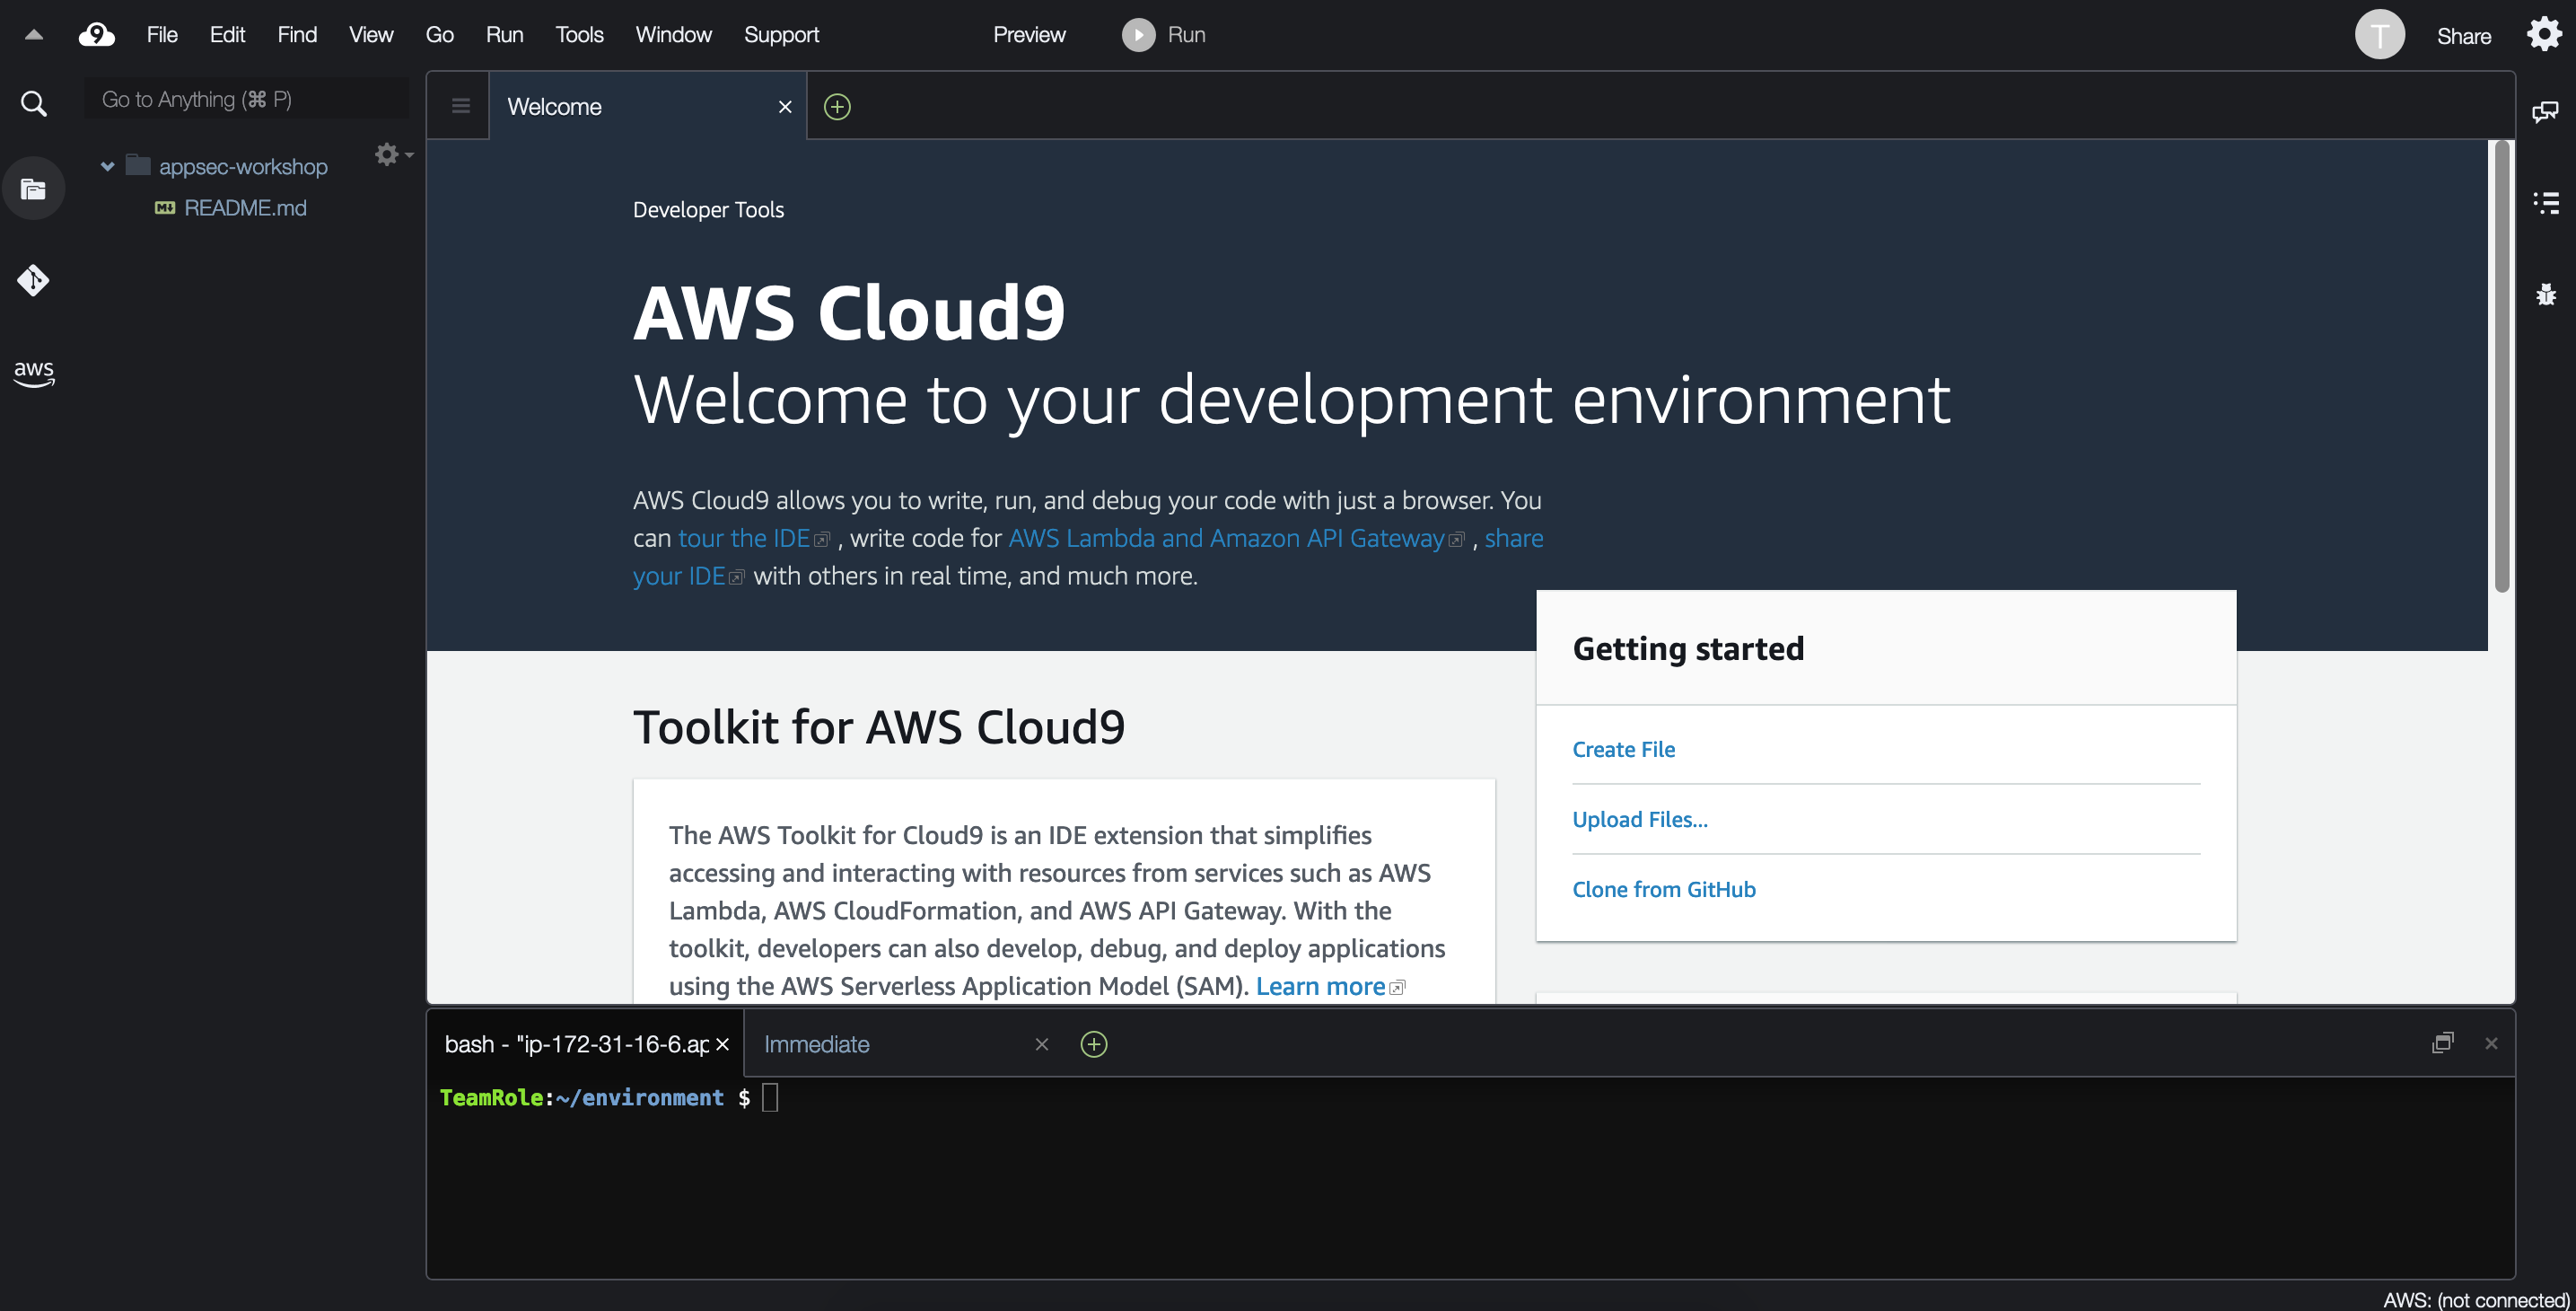Close the Immediate tab
This screenshot has width=2576, height=1311.
coord(1041,1045)
